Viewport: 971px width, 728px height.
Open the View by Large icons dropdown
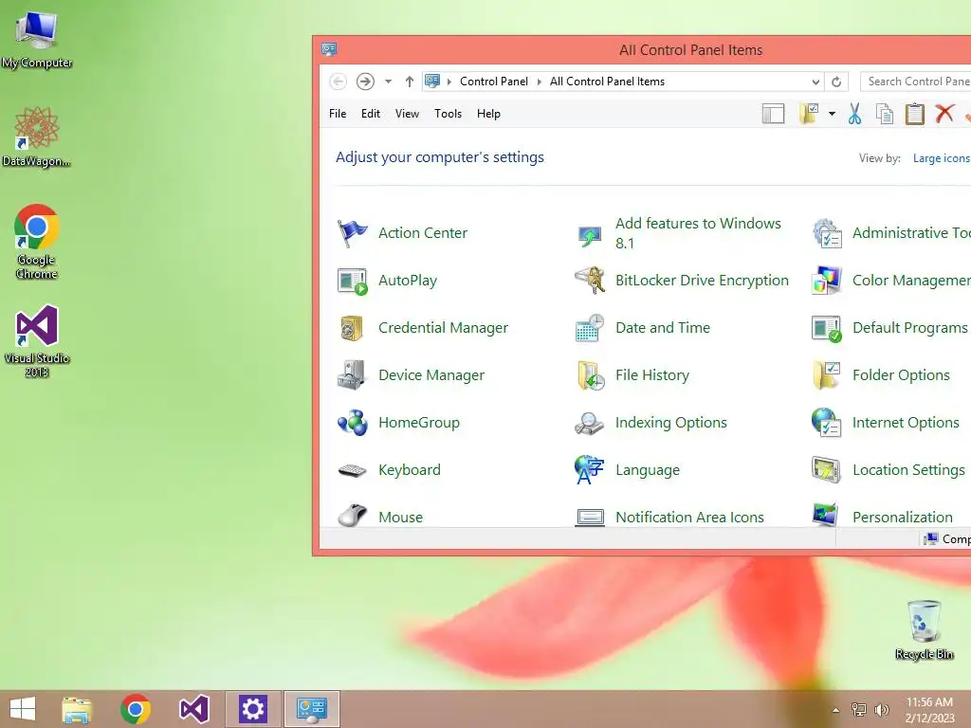coord(942,158)
